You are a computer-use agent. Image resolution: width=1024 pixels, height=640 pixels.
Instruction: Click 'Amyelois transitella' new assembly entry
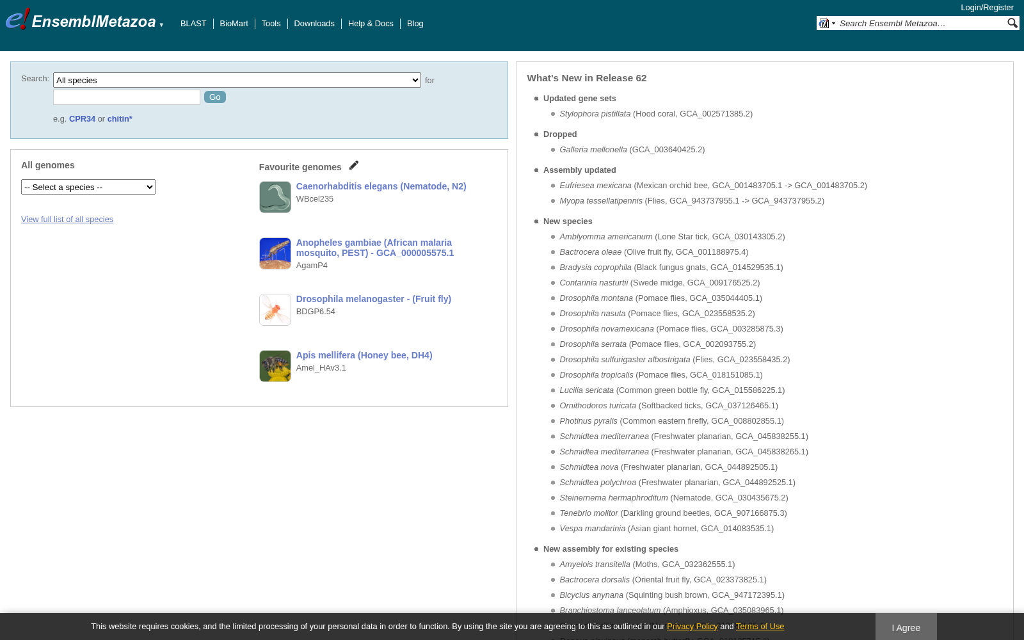(647, 564)
